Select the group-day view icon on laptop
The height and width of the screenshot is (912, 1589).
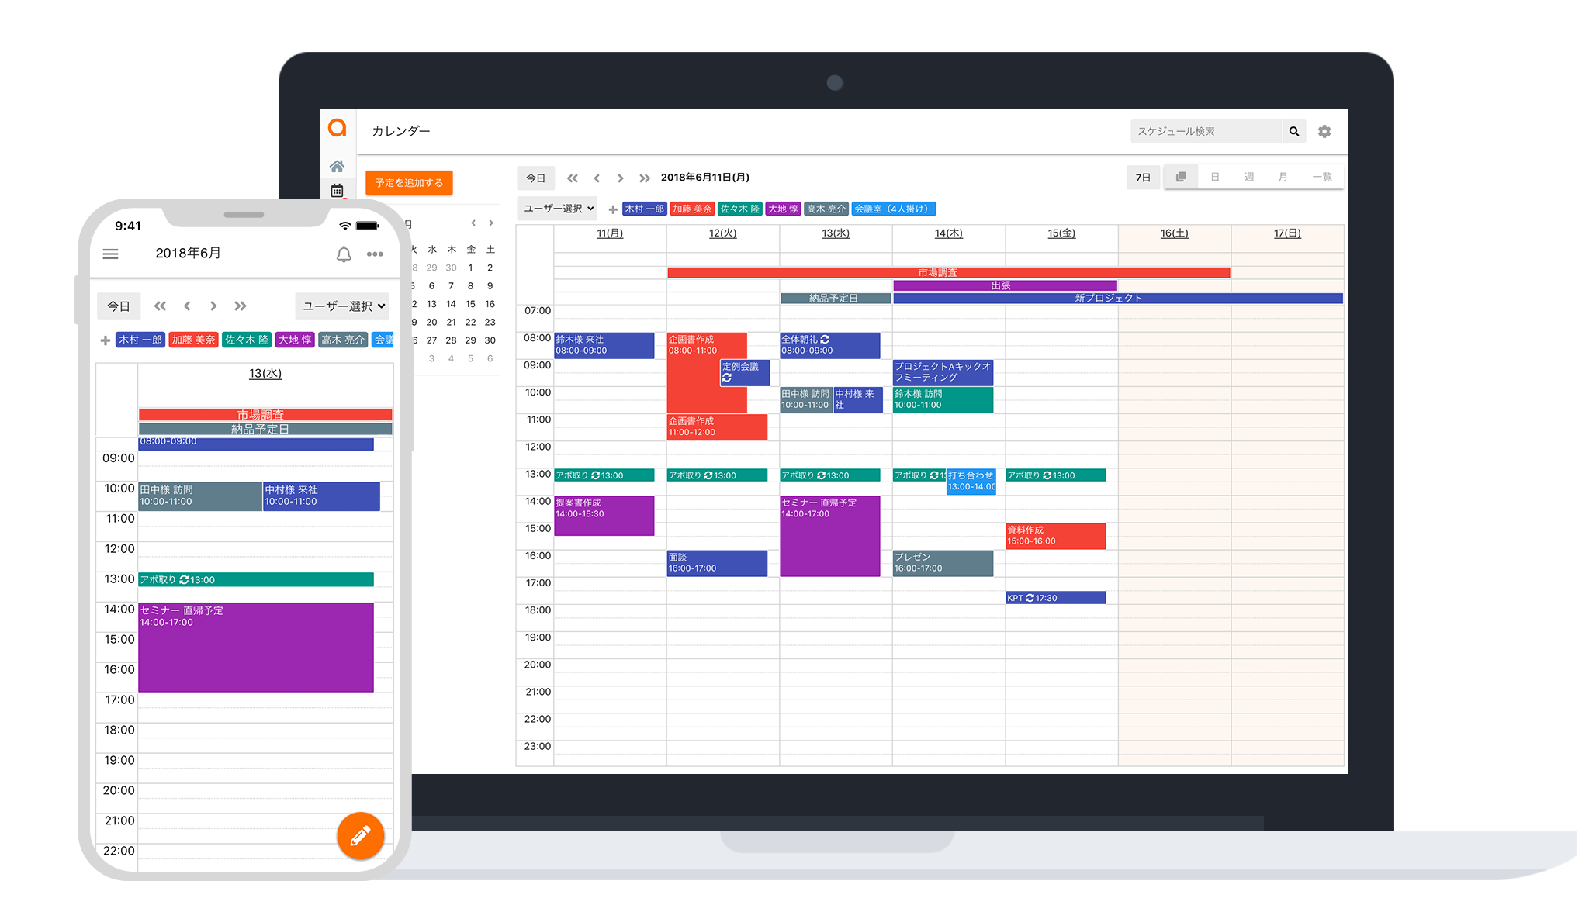coord(1181,177)
